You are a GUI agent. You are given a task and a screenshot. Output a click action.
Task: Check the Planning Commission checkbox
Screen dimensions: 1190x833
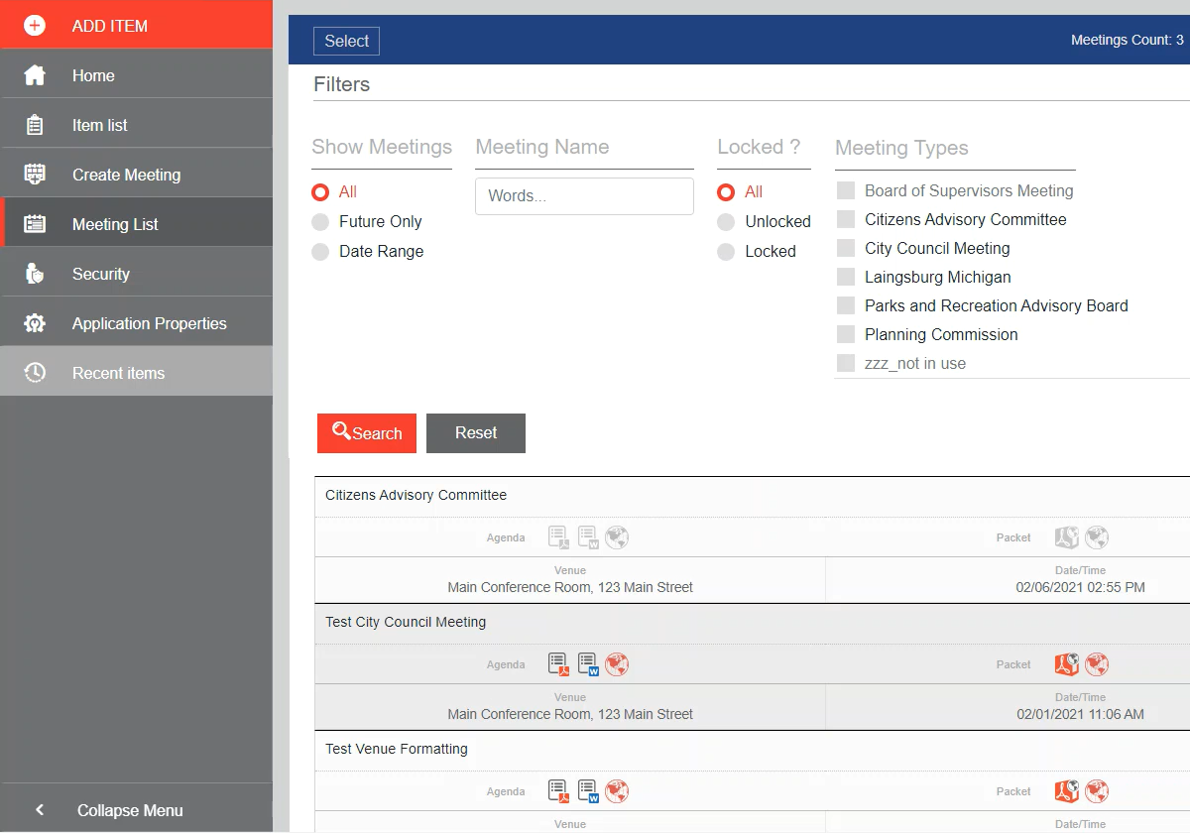[x=846, y=334]
